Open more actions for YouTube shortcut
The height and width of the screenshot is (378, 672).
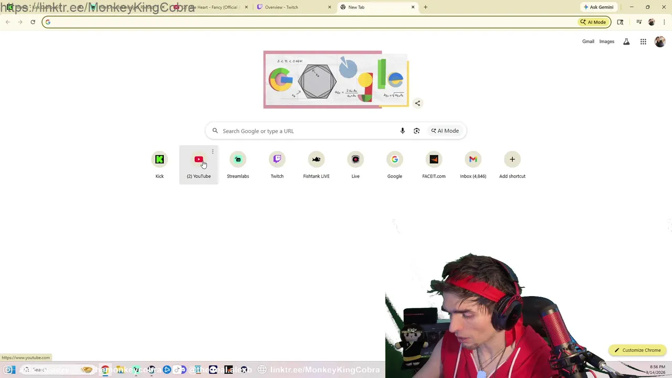click(213, 152)
